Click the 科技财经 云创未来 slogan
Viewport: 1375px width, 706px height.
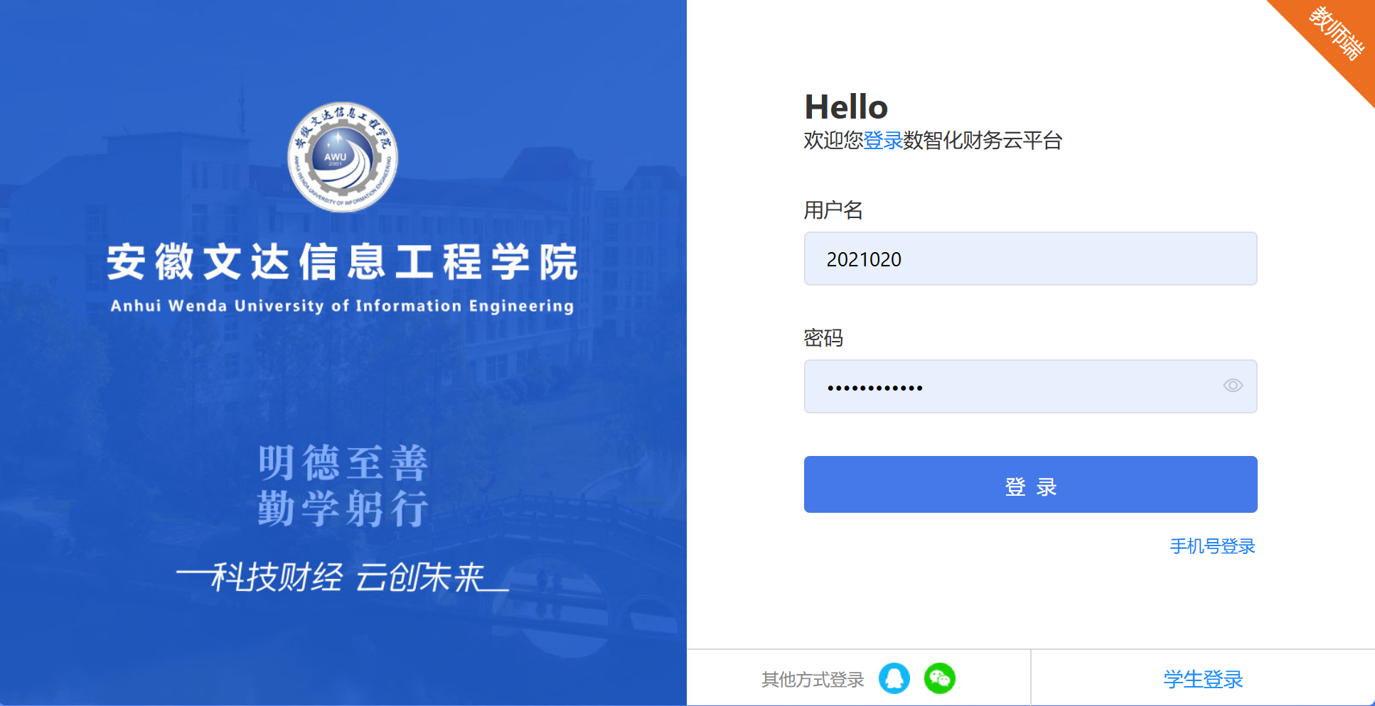click(x=343, y=577)
